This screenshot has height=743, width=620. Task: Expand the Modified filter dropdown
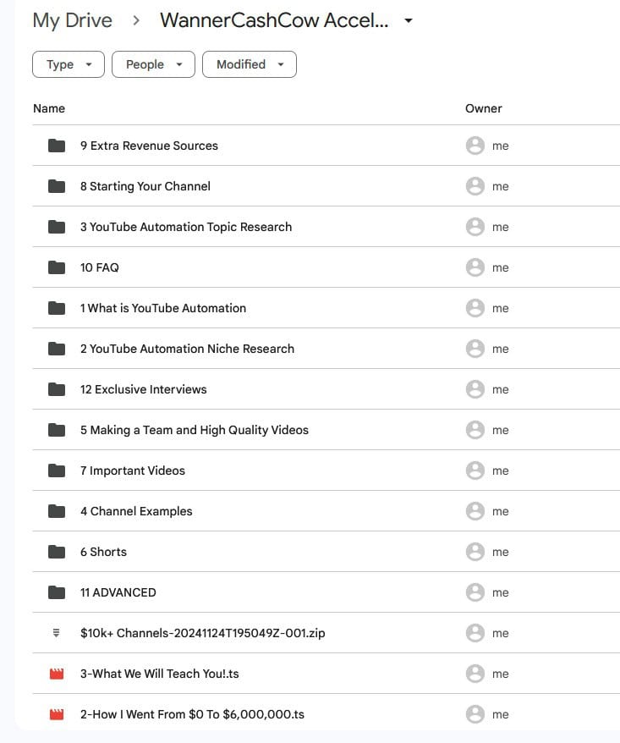coord(250,64)
